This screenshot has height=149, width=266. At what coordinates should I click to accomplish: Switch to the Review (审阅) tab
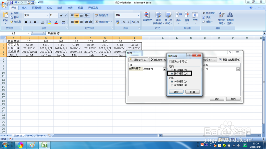(70, 8)
